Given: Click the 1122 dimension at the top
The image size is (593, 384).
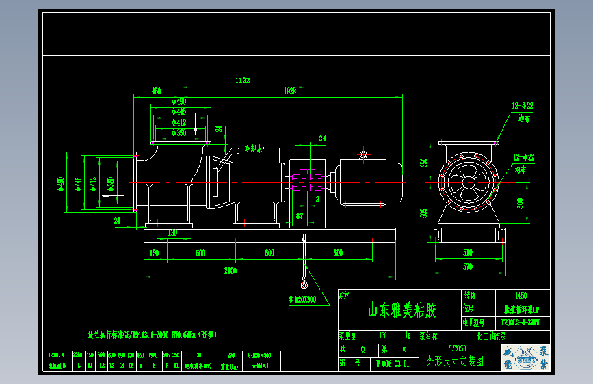Looking at the screenshot, I should pyautogui.click(x=242, y=80).
